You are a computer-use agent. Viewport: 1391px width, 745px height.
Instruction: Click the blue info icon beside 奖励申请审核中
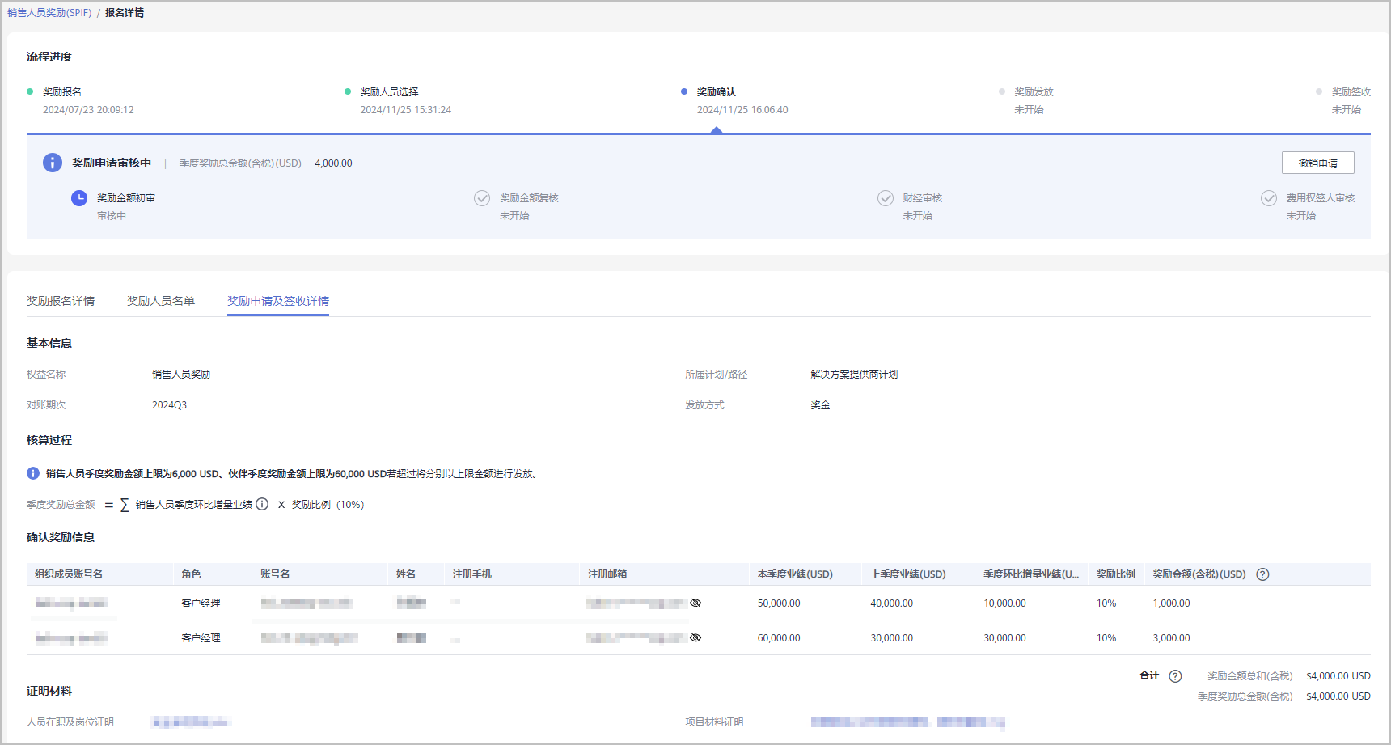pyautogui.click(x=53, y=163)
